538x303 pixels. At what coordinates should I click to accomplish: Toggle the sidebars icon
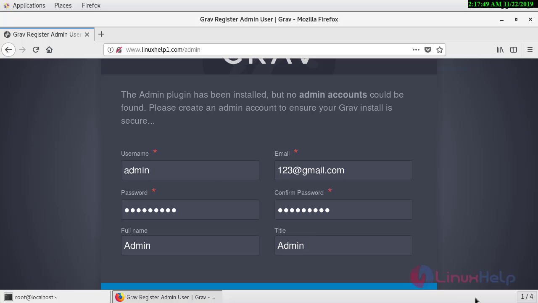pos(514,50)
